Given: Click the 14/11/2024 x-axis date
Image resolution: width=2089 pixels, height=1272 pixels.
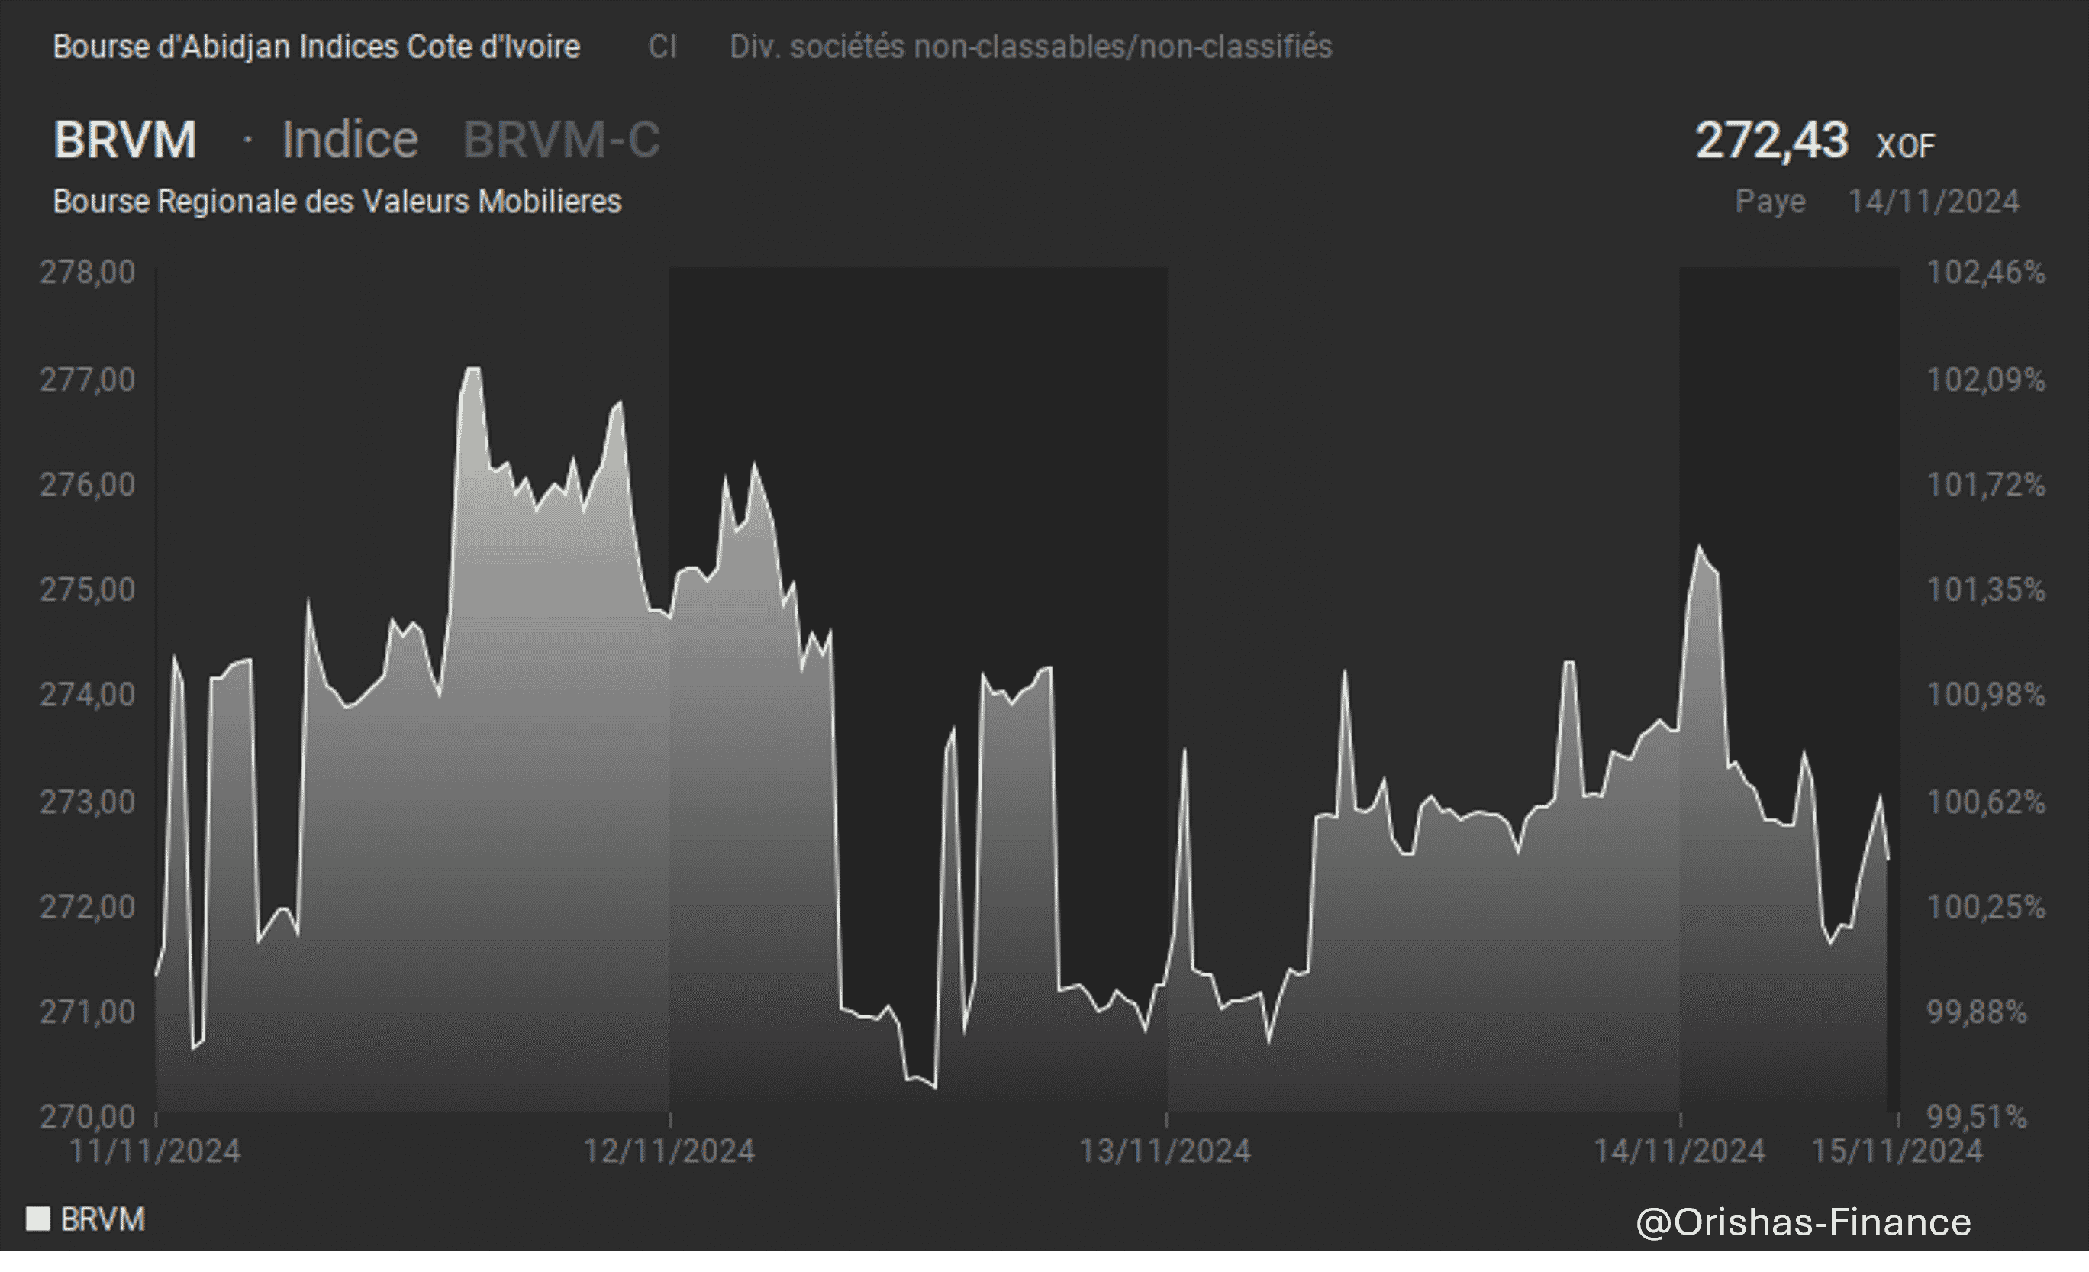Looking at the screenshot, I should (x=1679, y=1151).
